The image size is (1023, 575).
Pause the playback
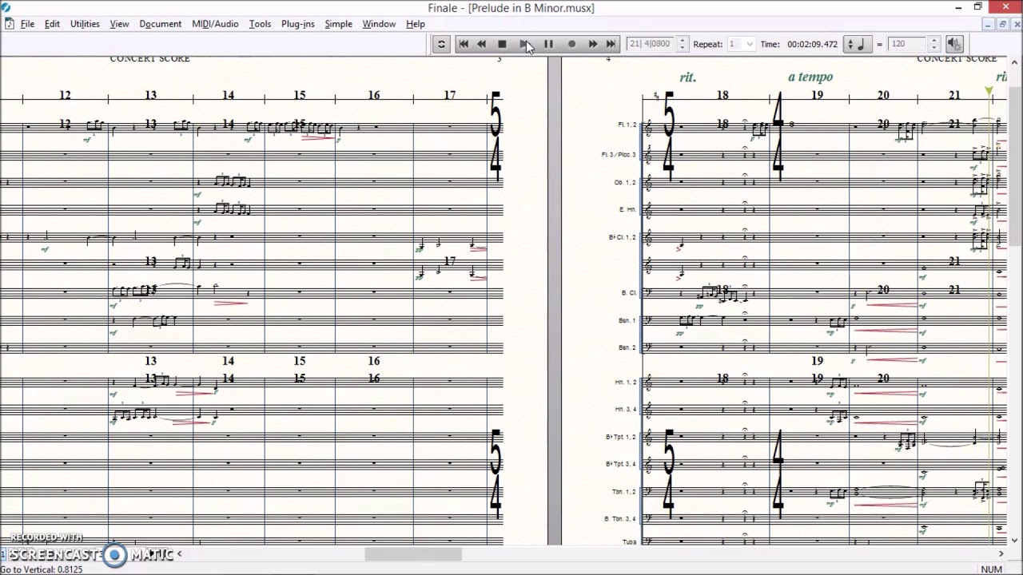pos(548,44)
